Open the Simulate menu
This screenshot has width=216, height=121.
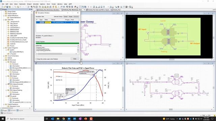(36, 4)
